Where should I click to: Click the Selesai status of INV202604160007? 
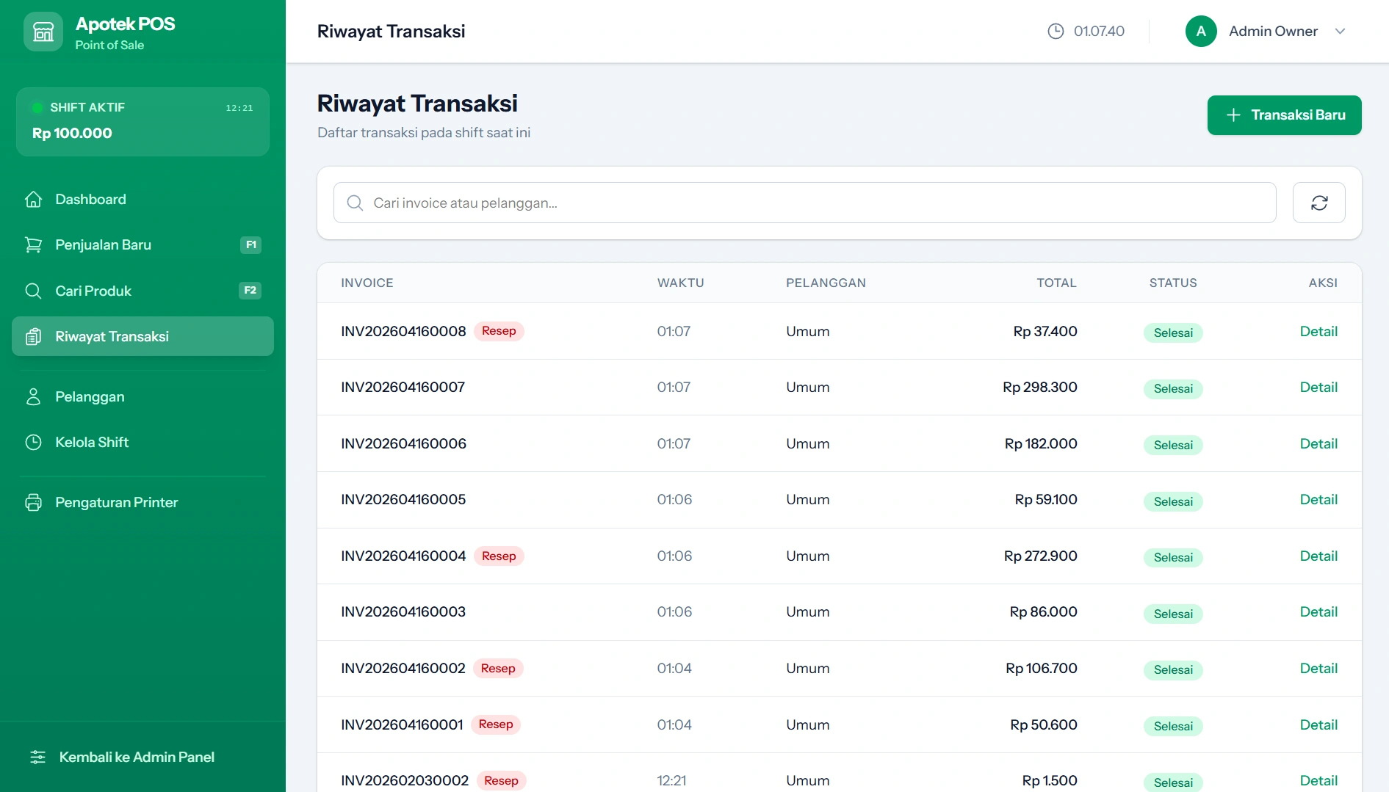pyautogui.click(x=1173, y=389)
